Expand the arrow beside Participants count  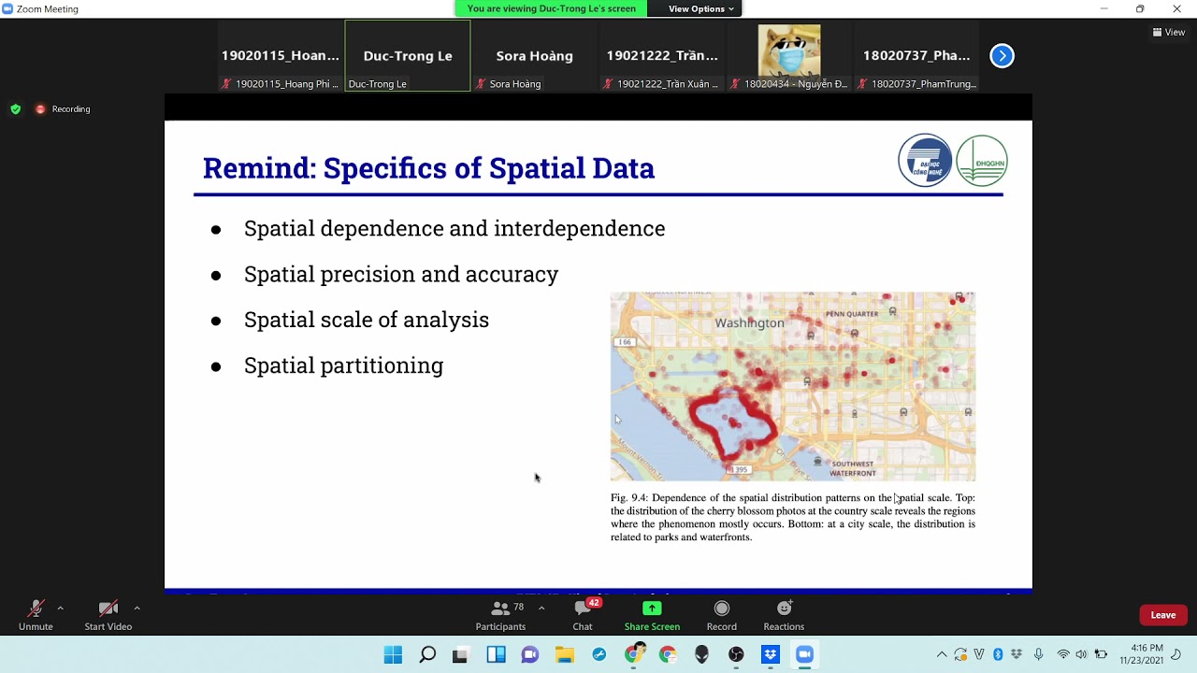[541, 609]
